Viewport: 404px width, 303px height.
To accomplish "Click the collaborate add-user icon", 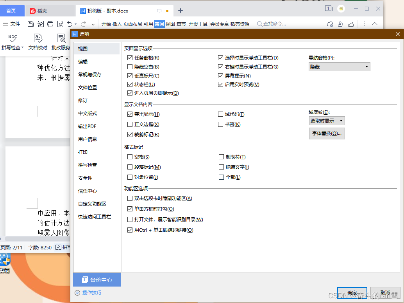I will tap(341, 24).
